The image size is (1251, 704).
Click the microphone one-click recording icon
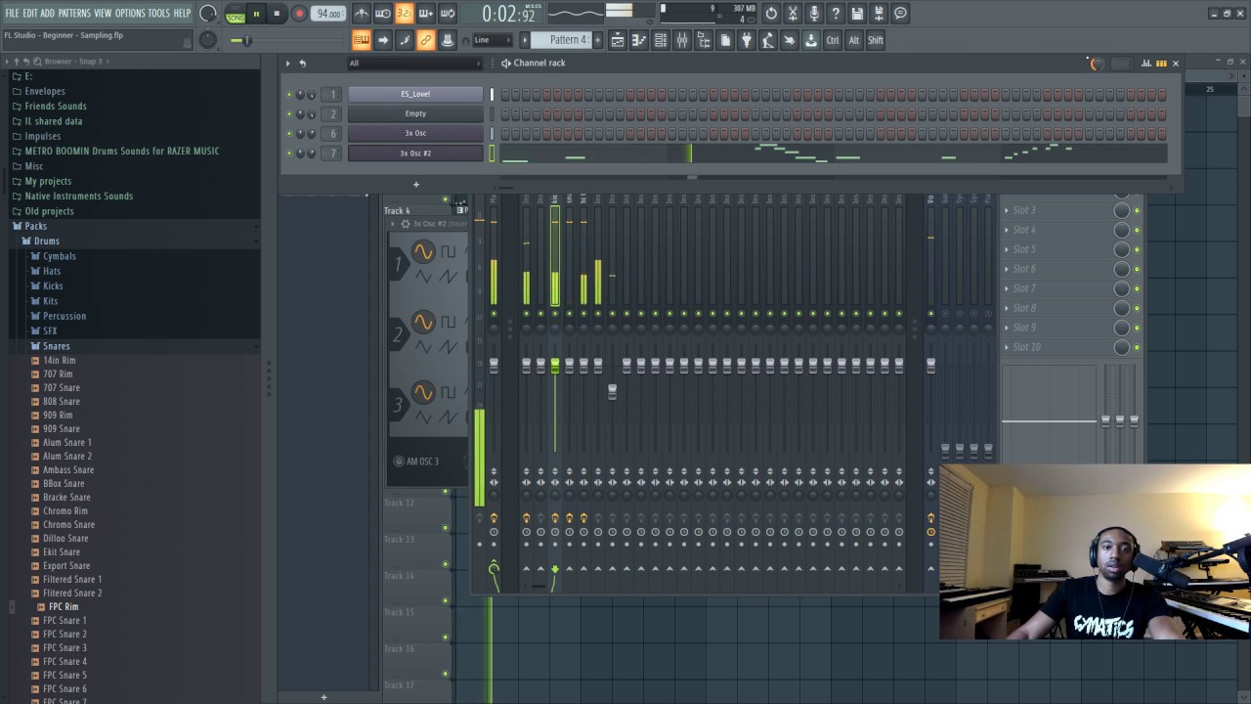click(x=814, y=14)
